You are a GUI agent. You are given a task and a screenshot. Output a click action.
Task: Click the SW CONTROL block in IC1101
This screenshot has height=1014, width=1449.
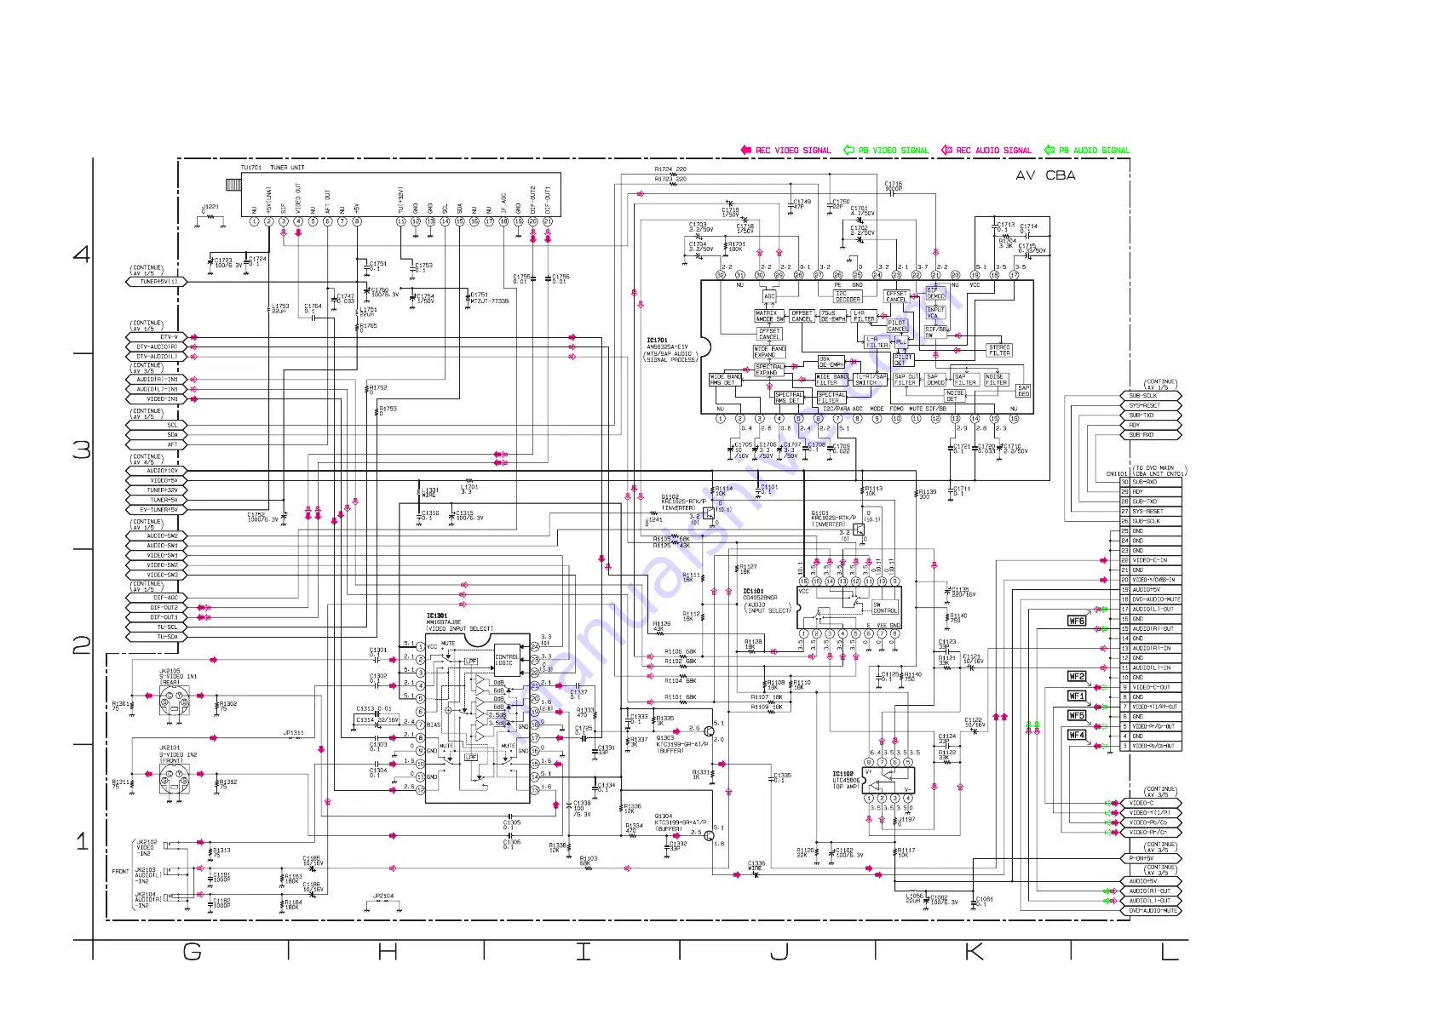click(x=885, y=608)
